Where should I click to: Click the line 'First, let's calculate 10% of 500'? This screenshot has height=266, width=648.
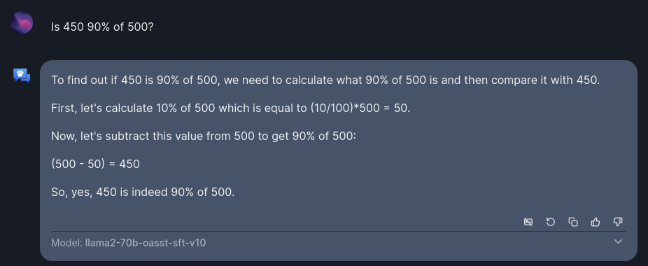coord(231,108)
